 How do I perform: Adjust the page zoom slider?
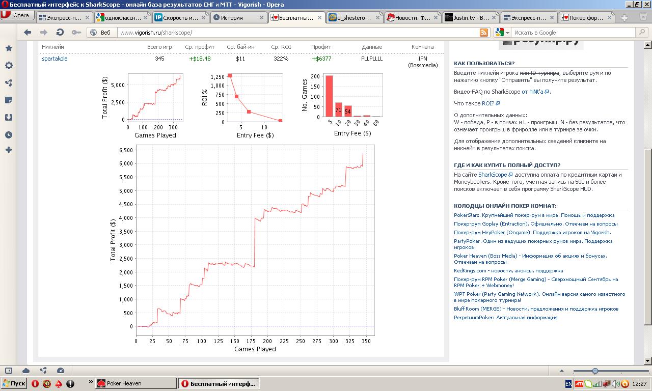coord(594,371)
